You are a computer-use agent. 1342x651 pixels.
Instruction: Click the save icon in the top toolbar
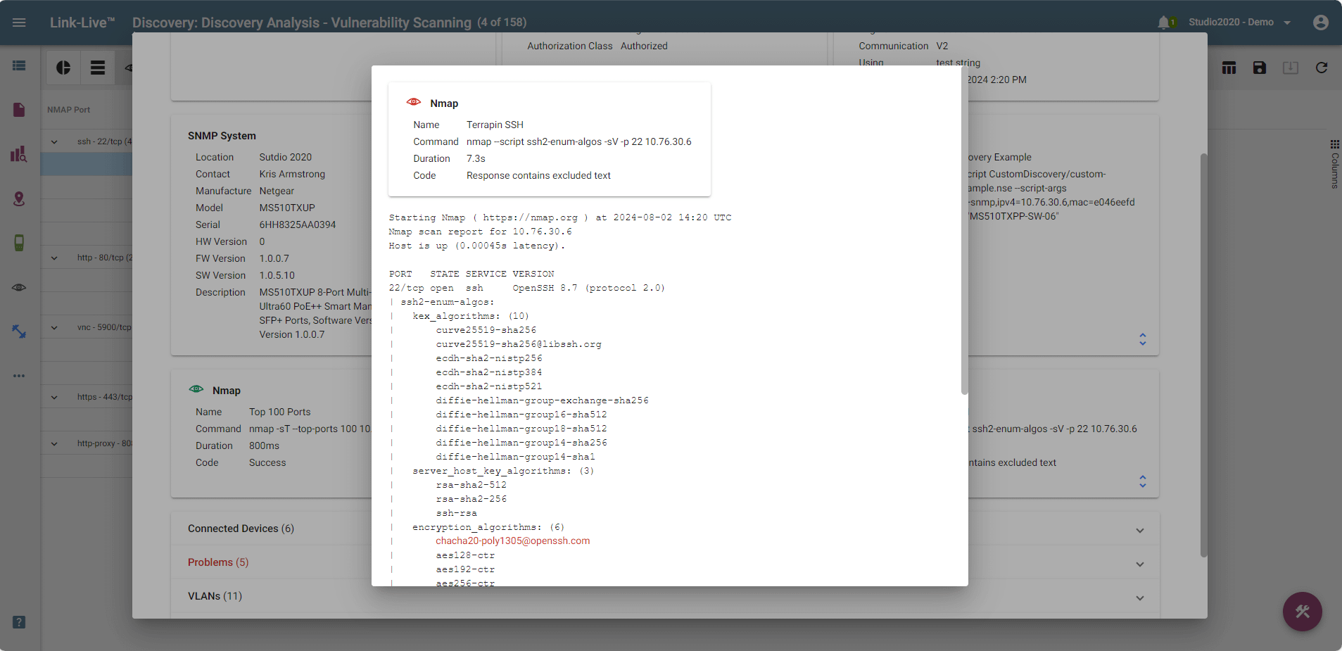point(1259,67)
